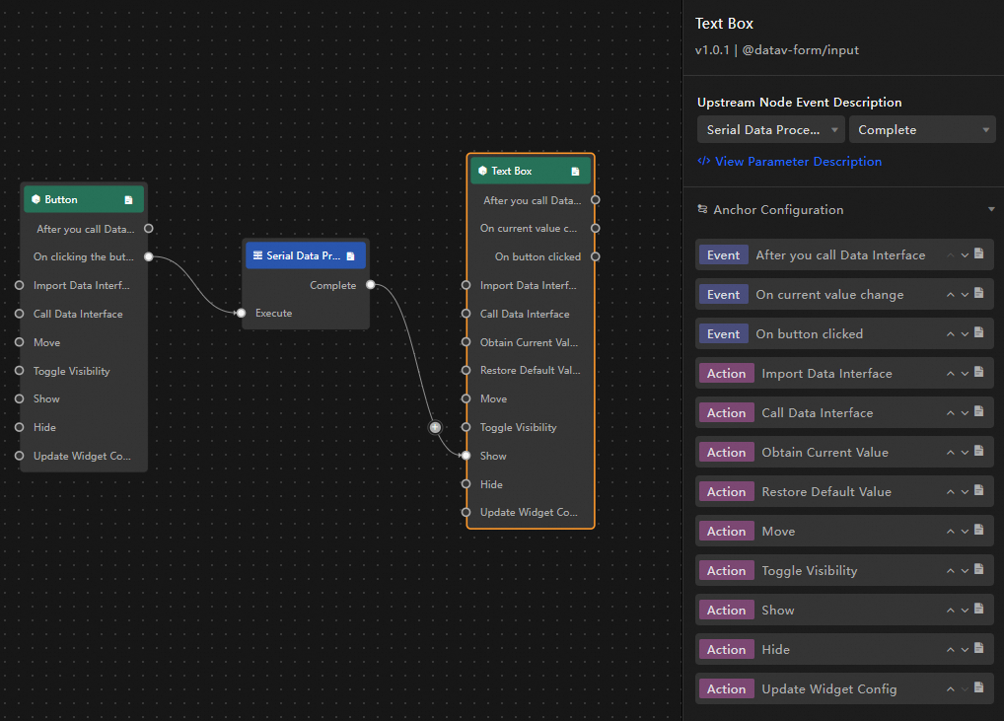Viewport: 1004px width, 721px height.
Task: Click the plus icon on the connection line
Action: pyautogui.click(x=435, y=427)
